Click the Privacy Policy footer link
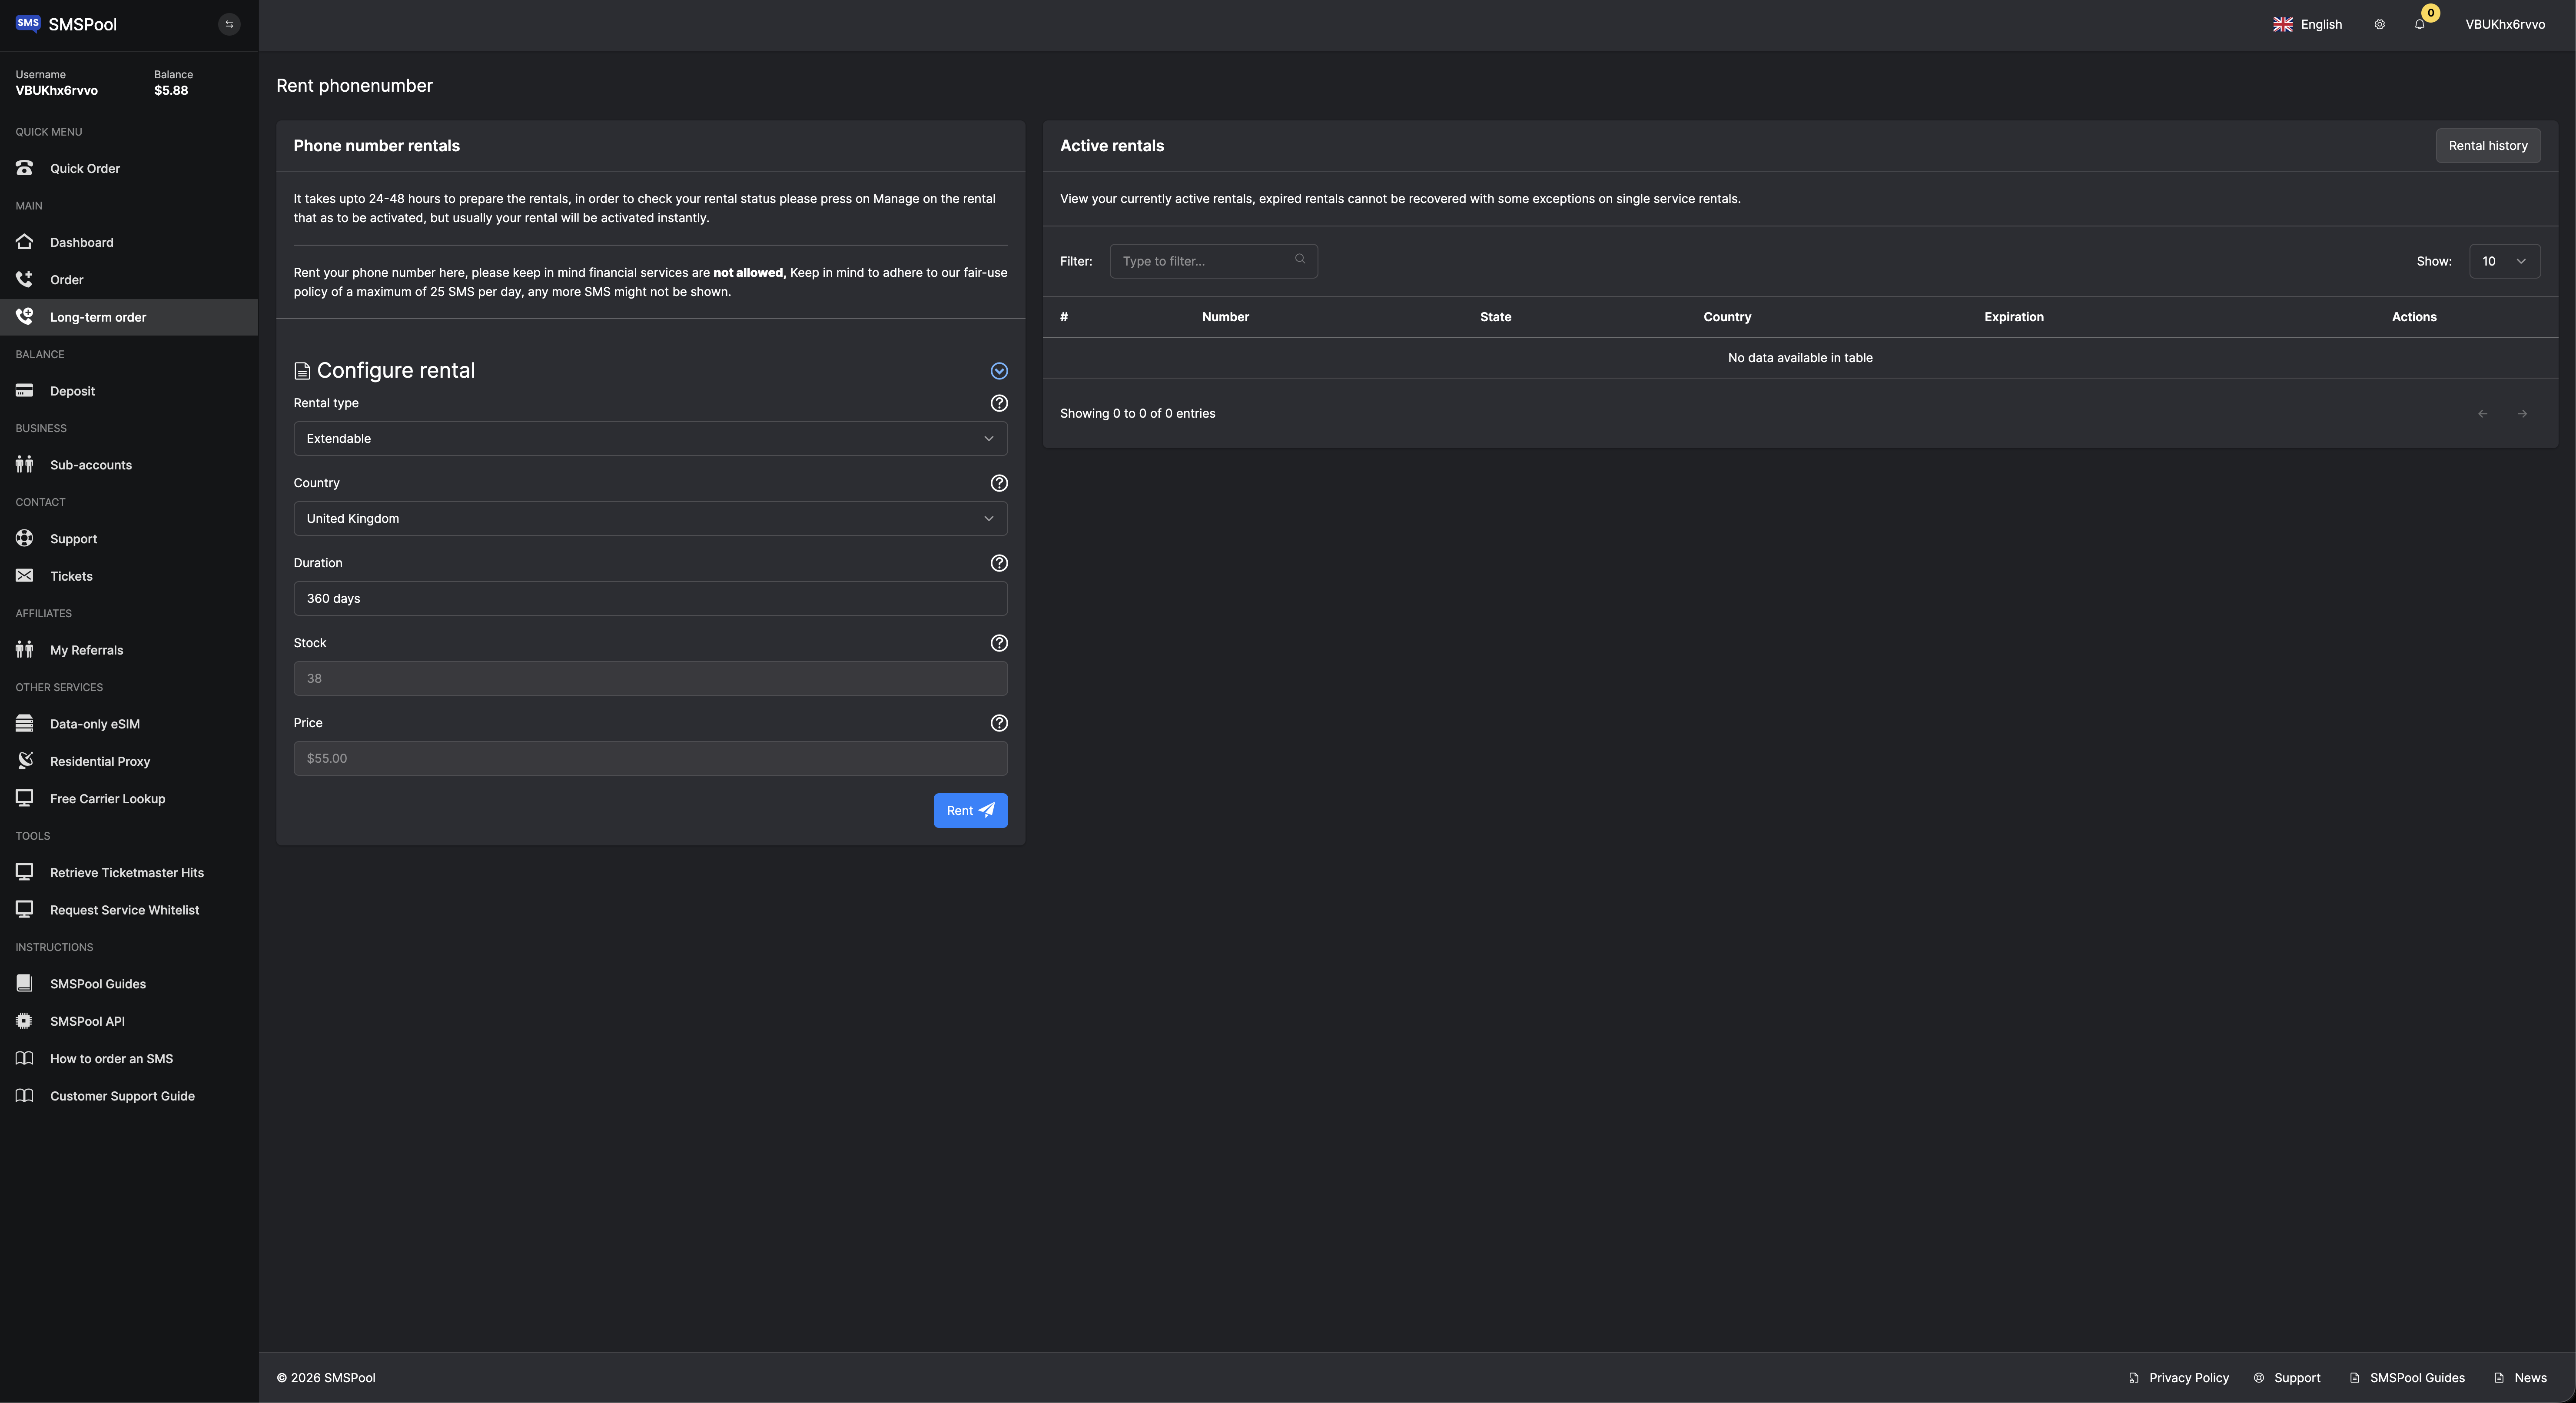The height and width of the screenshot is (1403, 2576). (x=2189, y=1377)
